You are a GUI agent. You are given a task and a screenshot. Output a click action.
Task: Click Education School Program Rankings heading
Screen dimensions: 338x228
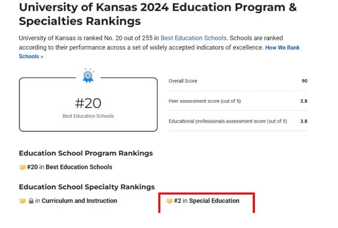pos(86,153)
